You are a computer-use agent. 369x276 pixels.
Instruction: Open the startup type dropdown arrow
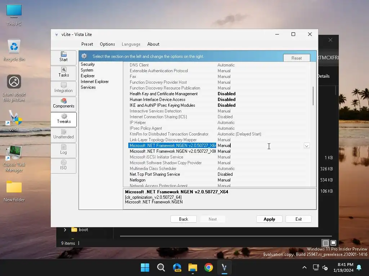(306, 146)
